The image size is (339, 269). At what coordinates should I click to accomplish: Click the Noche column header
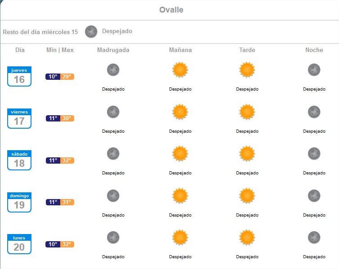[x=314, y=50]
